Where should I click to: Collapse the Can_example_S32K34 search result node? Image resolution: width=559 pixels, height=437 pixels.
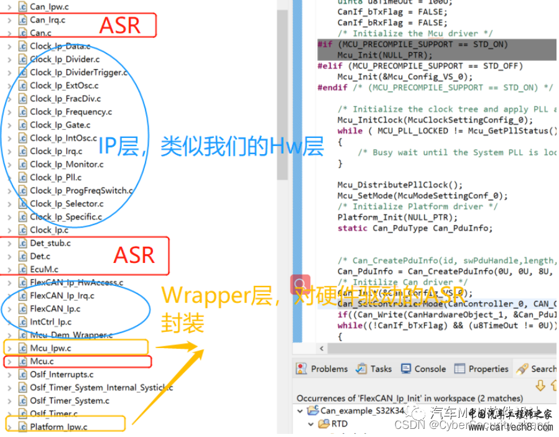tap(300, 411)
